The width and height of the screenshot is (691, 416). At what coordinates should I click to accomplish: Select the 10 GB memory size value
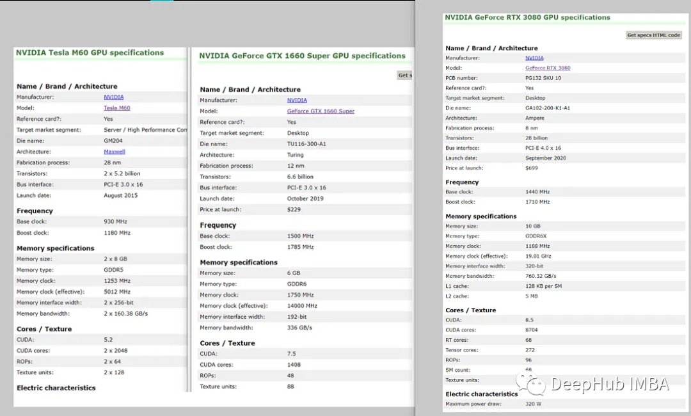pyautogui.click(x=533, y=226)
